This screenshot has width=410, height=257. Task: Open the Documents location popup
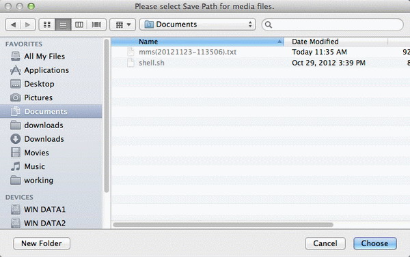click(x=197, y=25)
